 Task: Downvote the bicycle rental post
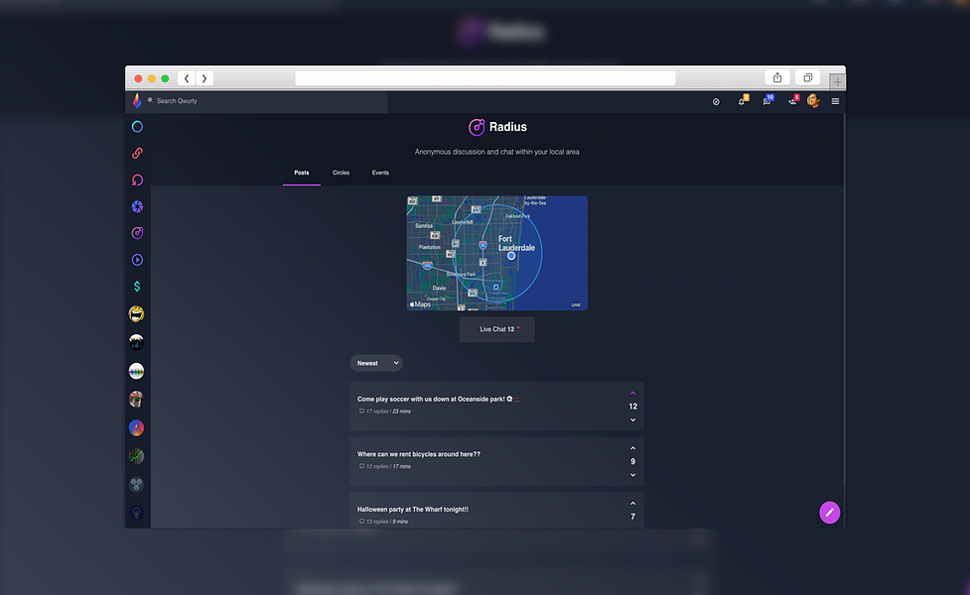click(632, 475)
